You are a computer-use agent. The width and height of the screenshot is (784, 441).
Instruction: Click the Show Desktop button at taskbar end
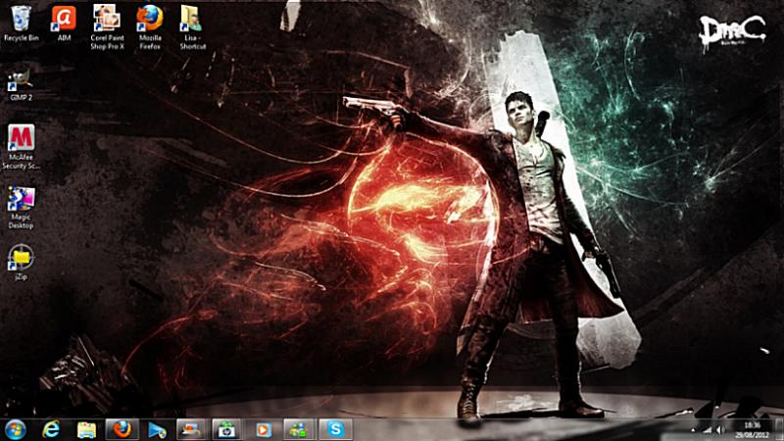tap(779, 430)
